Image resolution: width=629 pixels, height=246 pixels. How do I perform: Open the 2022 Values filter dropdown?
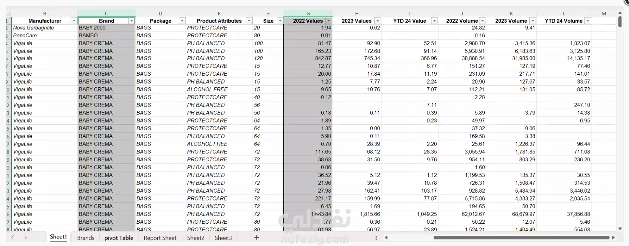[329, 21]
